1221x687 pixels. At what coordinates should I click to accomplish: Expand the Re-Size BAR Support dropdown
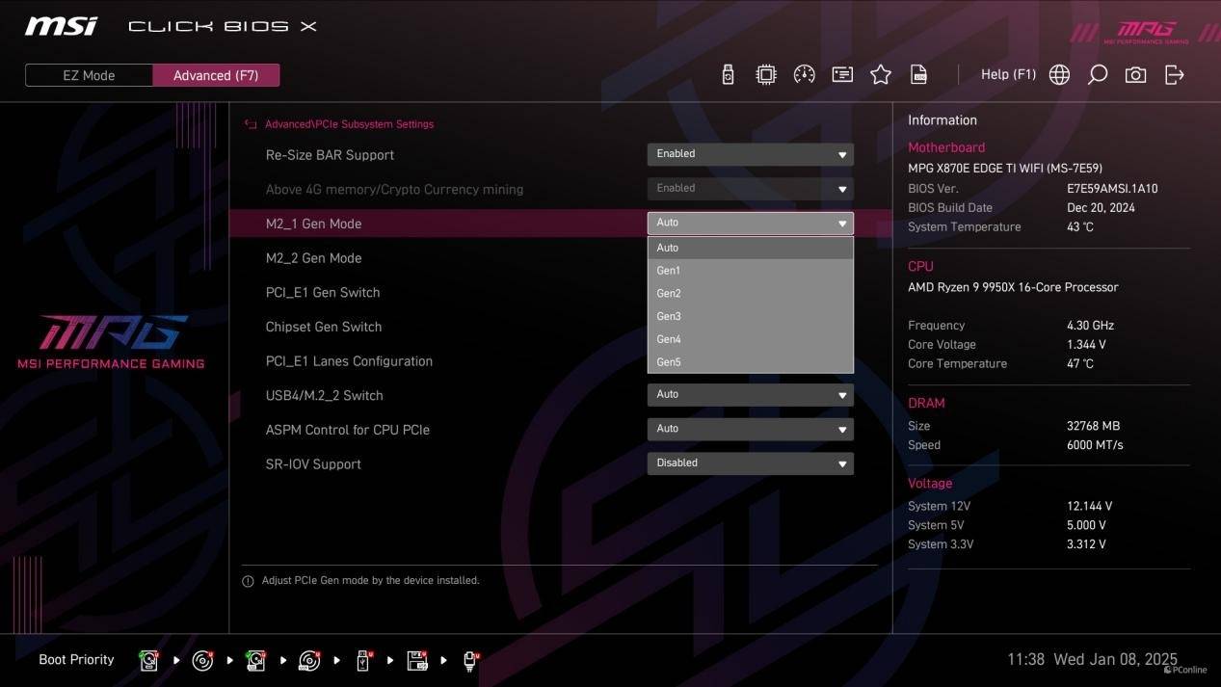[x=750, y=154]
